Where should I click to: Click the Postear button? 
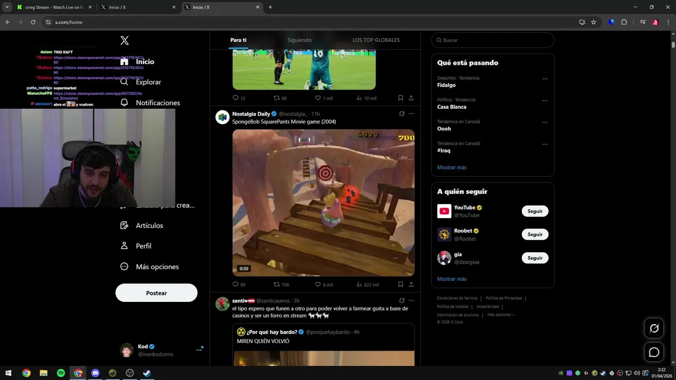coord(156,293)
